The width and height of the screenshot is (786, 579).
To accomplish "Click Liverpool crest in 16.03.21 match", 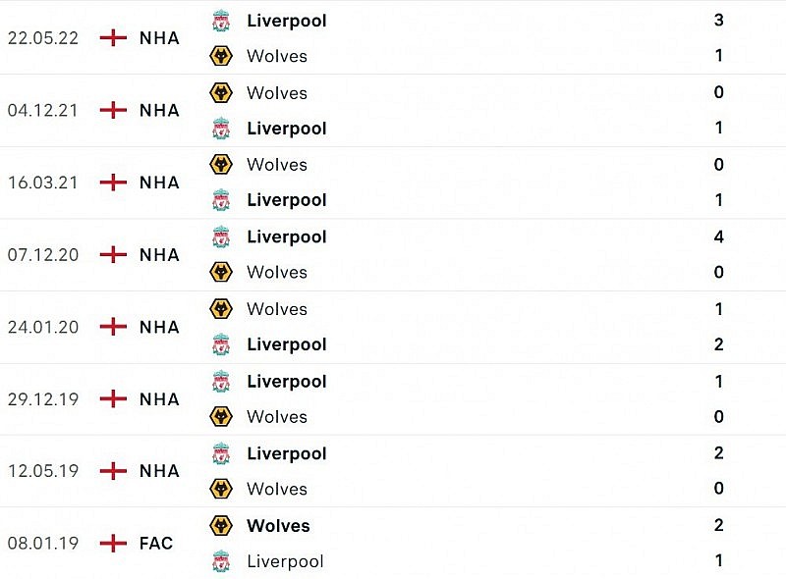I will (x=221, y=200).
